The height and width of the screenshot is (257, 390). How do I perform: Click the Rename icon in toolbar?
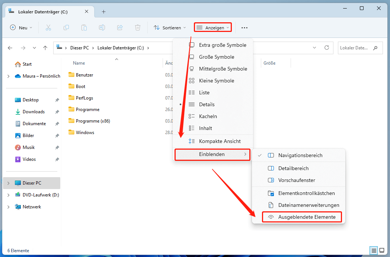point(102,27)
